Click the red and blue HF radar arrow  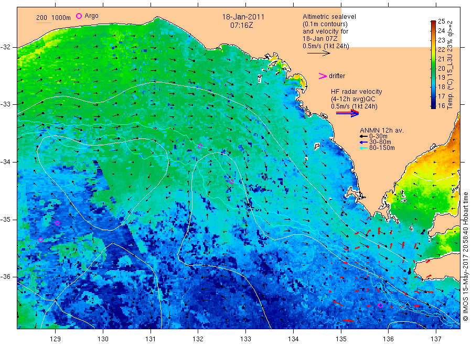pyautogui.click(x=347, y=113)
